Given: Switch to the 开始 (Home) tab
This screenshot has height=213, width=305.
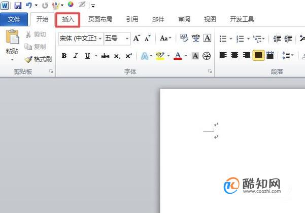Looking at the screenshot, I should (42, 19).
